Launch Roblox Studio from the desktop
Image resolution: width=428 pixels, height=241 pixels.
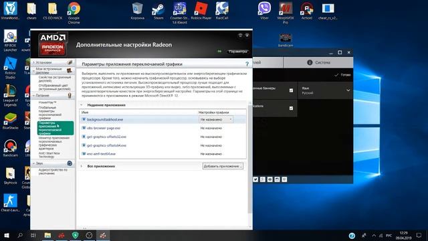pos(11,68)
